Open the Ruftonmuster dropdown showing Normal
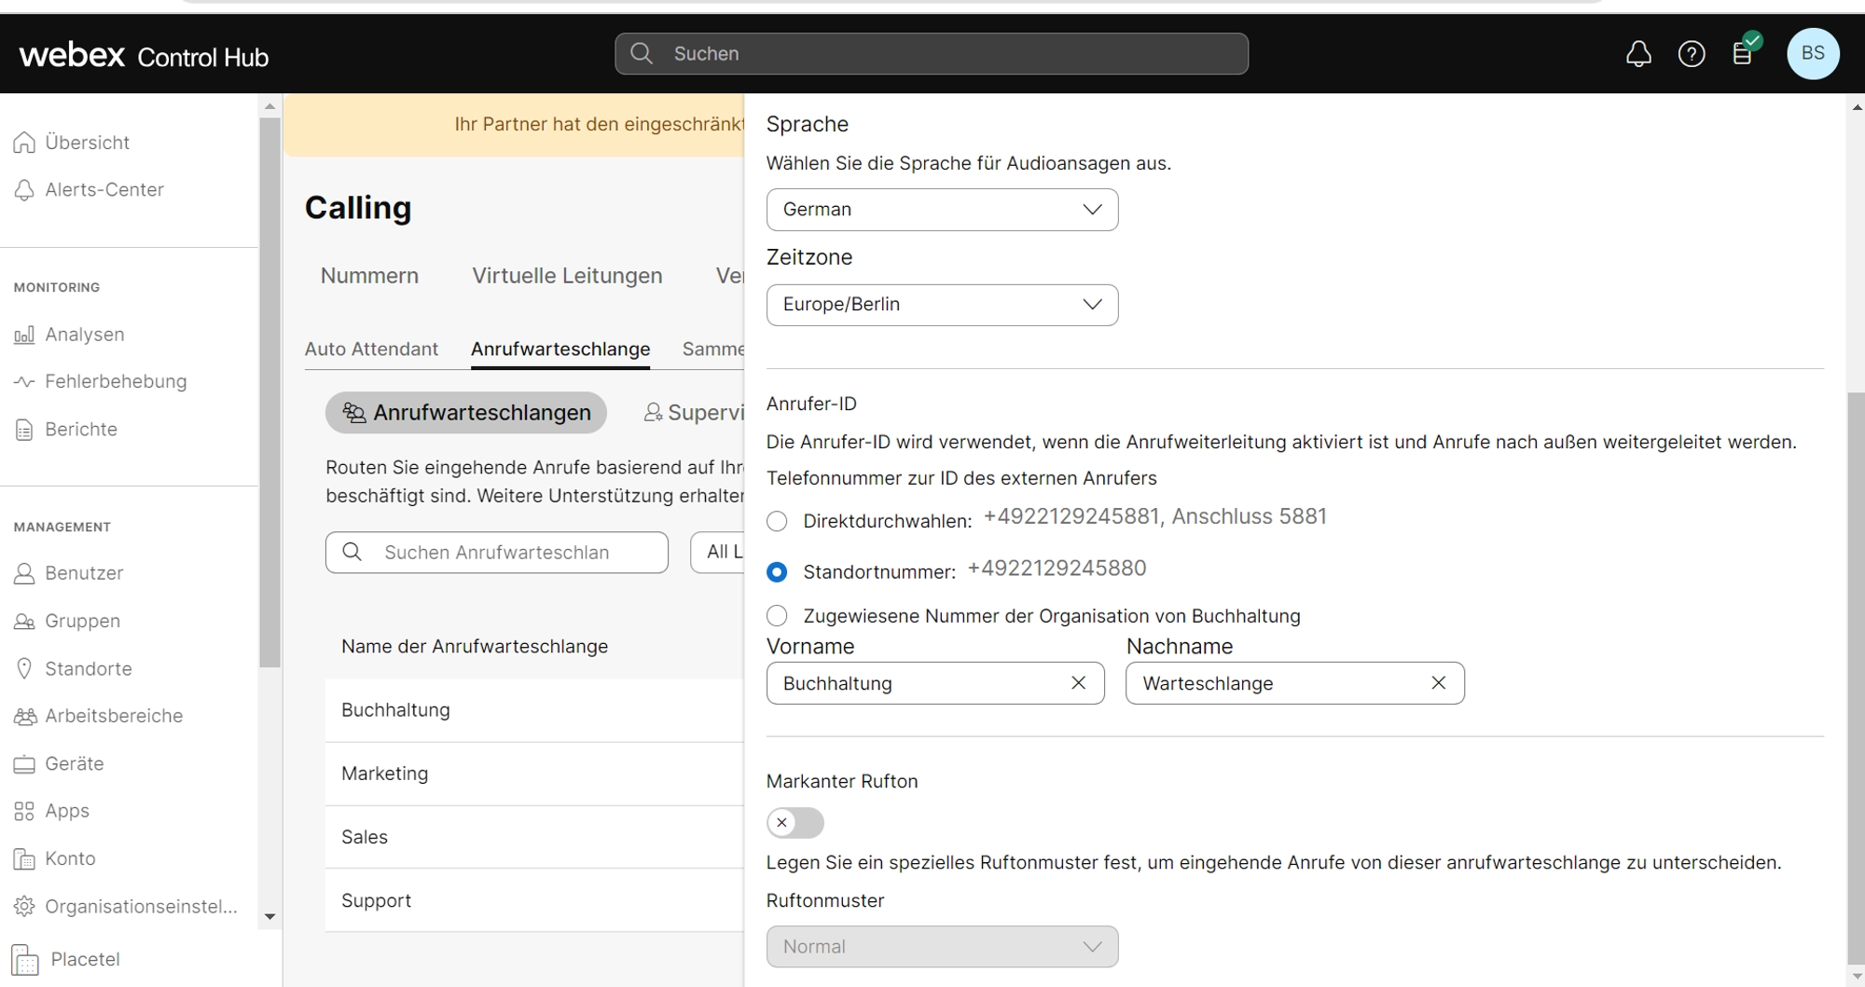 [x=942, y=947]
